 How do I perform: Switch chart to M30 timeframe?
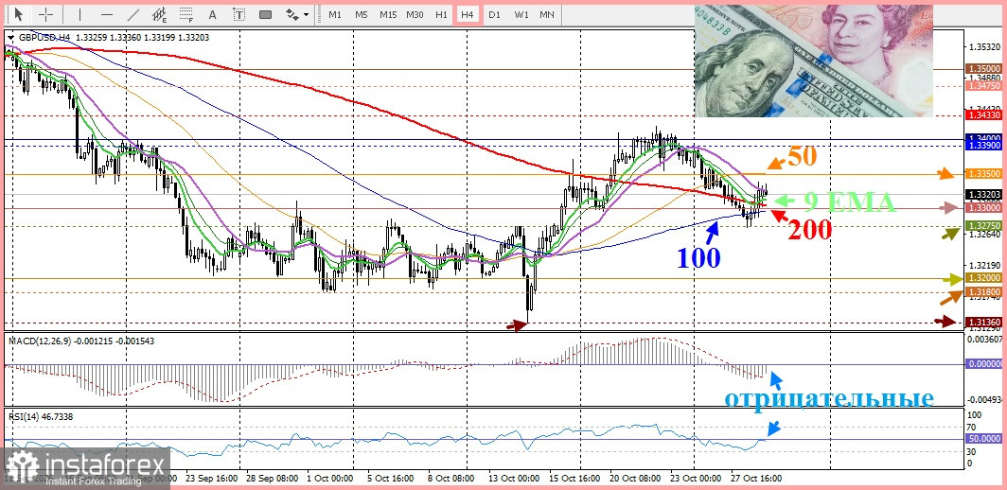[415, 14]
